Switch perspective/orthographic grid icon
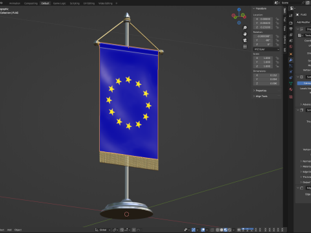Screen dimensions: 311x233 point(245,47)
